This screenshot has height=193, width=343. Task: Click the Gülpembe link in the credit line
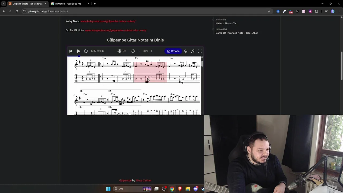click(x=125, y=180)
